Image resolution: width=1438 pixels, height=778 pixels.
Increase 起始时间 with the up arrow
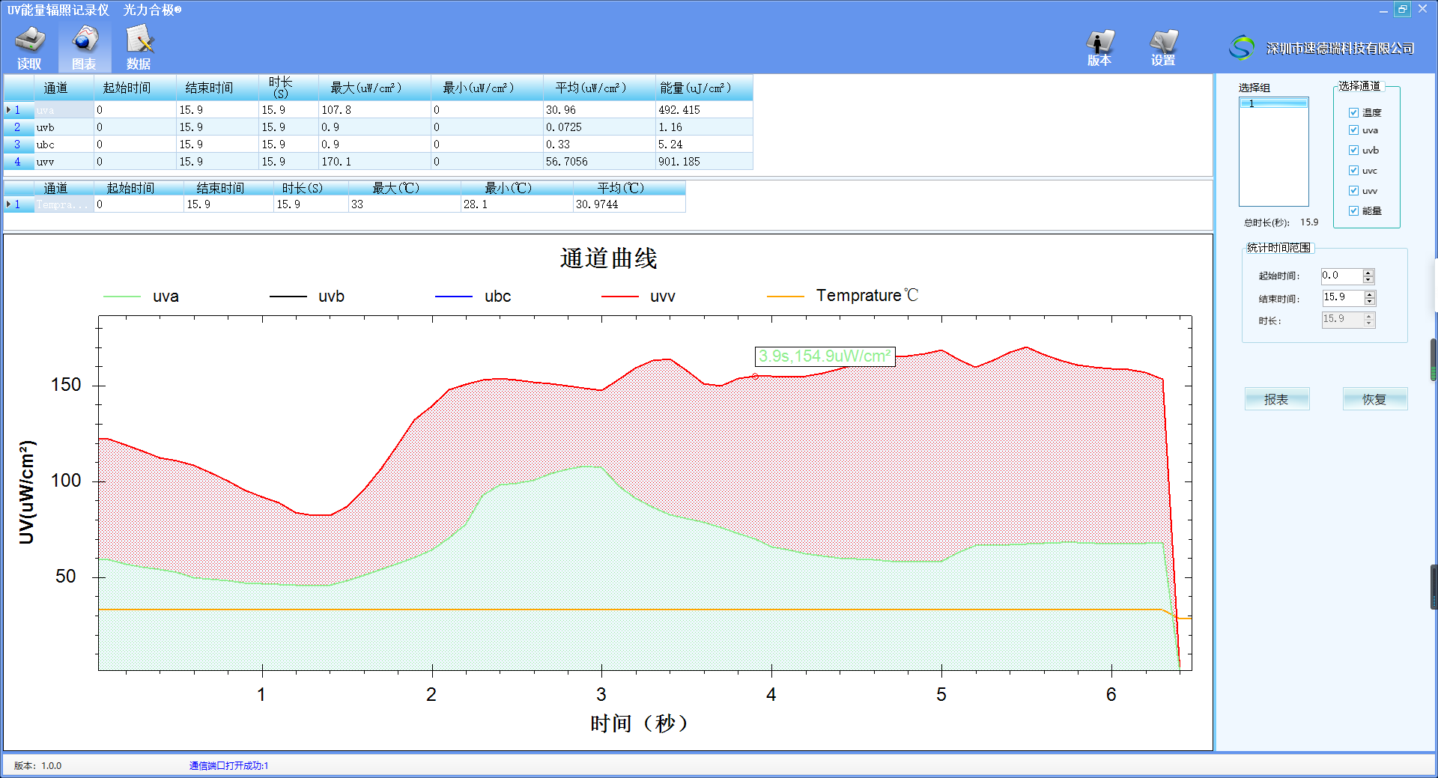point(1368,273)
